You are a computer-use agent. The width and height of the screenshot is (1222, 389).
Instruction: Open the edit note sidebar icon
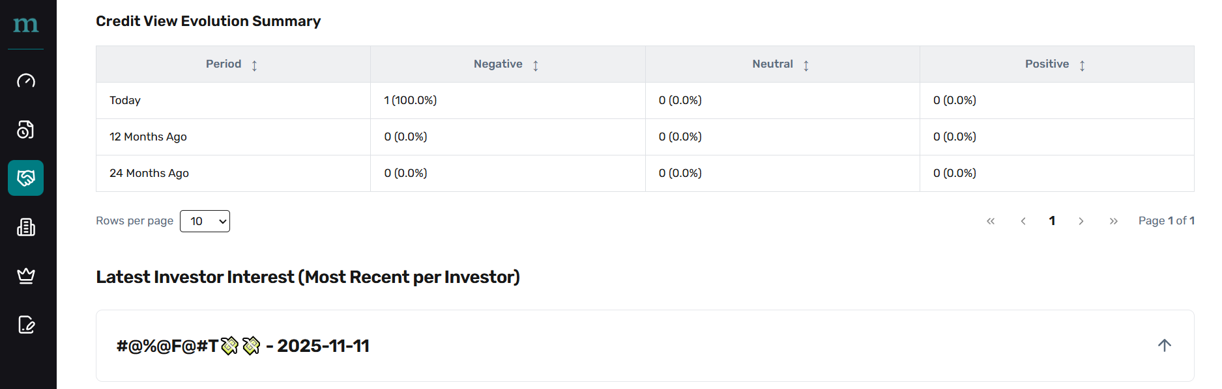[26, 325]
